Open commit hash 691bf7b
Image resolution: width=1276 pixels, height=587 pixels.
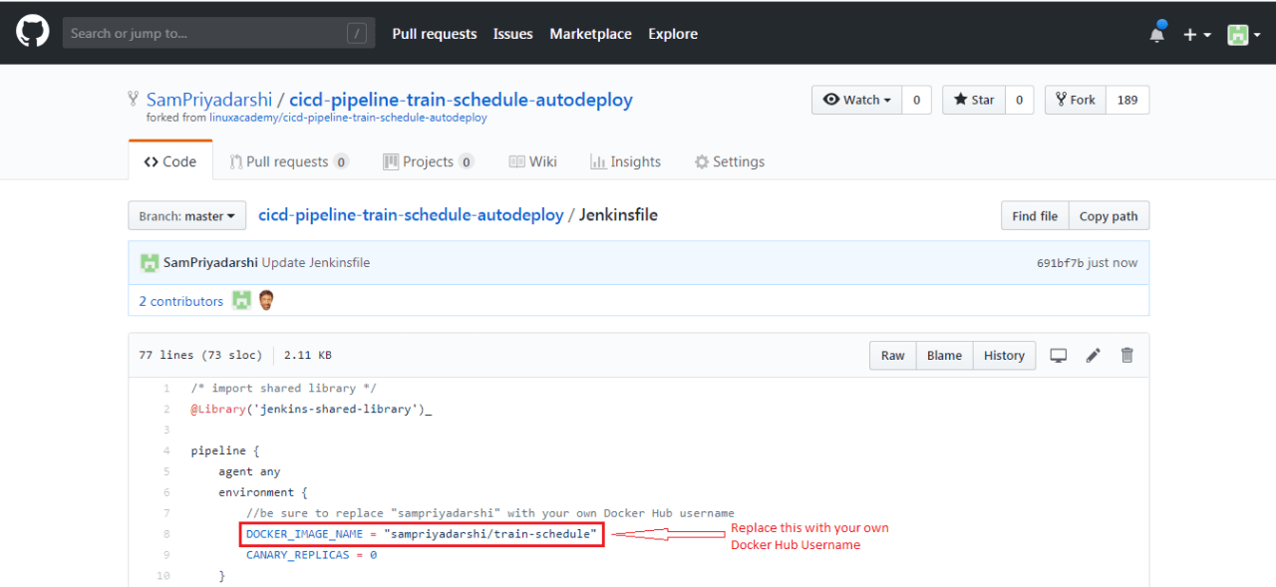pos(1061,263)
